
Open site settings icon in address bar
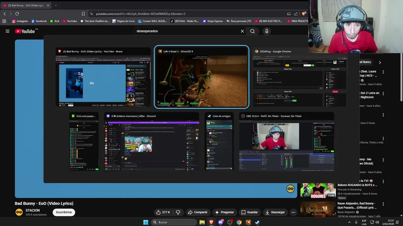91,14
